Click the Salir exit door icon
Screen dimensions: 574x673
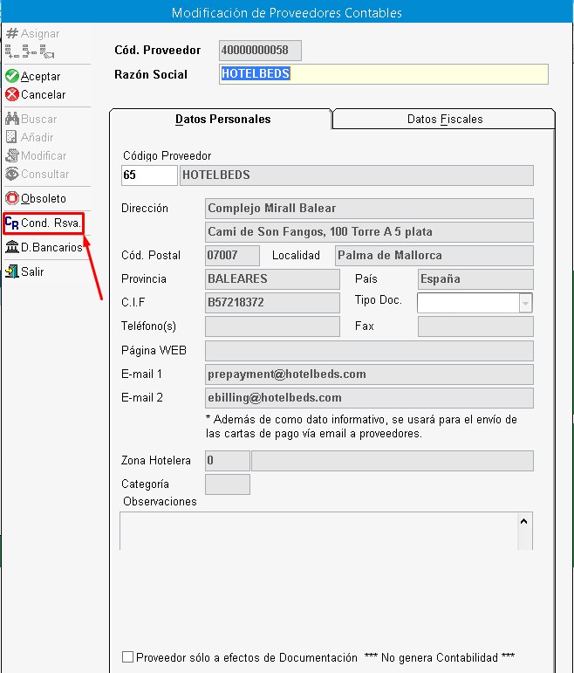tap(12, 271)
